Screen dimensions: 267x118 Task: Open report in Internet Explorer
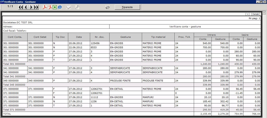tap(60, 7)
